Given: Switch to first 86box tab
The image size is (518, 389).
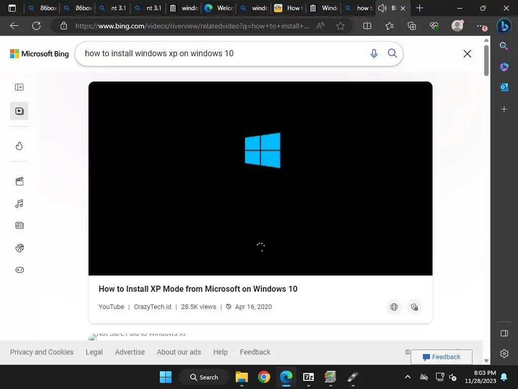Looking at the screenshot, I should click(x=42, y=8).
